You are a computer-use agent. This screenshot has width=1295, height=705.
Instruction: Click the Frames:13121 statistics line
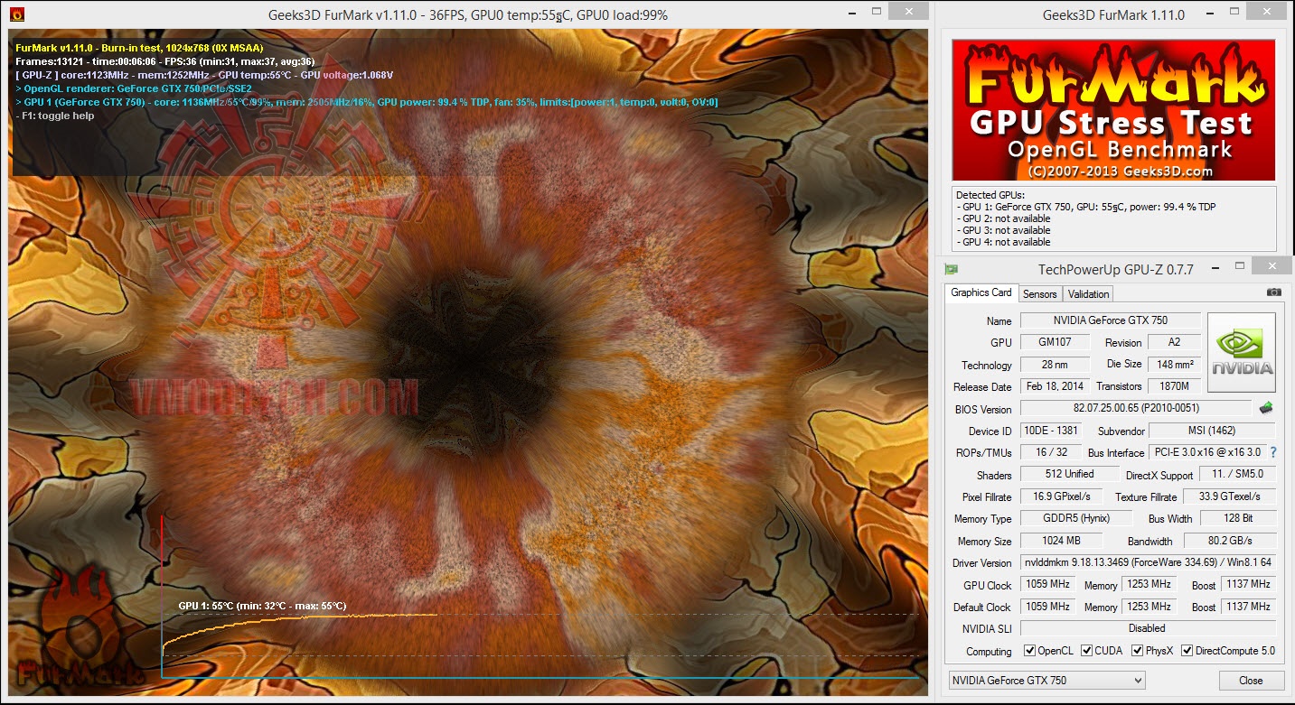point(165,61)
